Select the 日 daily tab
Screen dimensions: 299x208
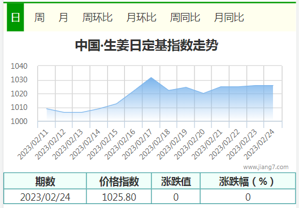point(15,17)
